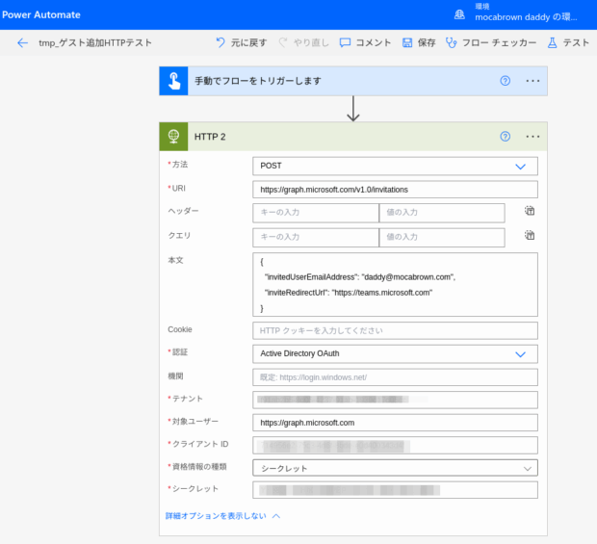Click the 対象ユーザー audience input field

pyautogui.click(x=395, y=423)
